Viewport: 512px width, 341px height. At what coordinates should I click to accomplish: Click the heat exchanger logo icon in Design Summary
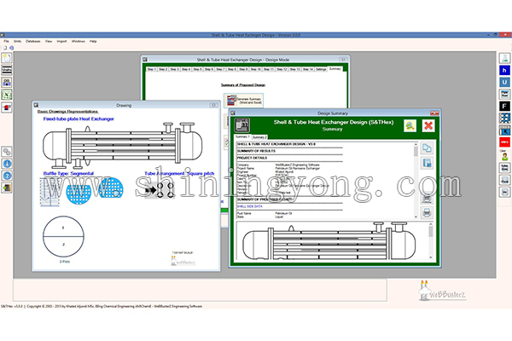242,125
